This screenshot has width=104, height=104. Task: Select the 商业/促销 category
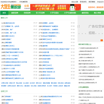pos(19,83)
